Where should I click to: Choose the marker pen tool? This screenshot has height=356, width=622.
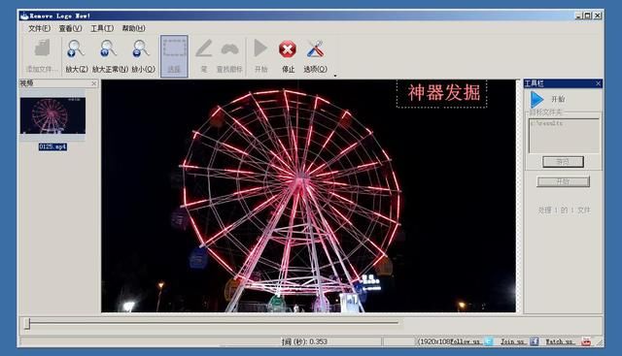pyautogui.click(x=204, y=49)
